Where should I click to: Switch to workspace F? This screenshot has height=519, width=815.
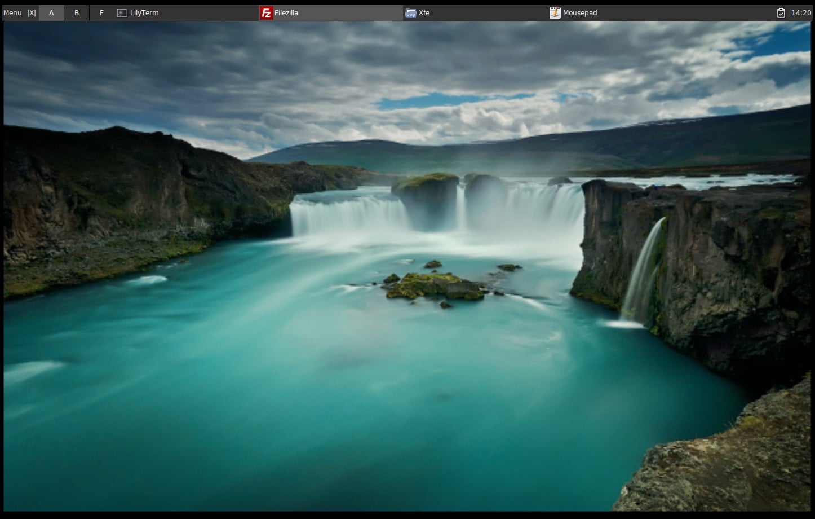(x=102, y=12)
